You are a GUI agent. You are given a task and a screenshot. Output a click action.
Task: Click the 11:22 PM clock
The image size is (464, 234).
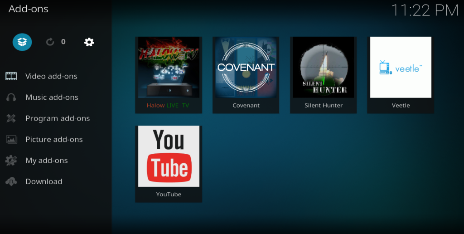[425, 10]
